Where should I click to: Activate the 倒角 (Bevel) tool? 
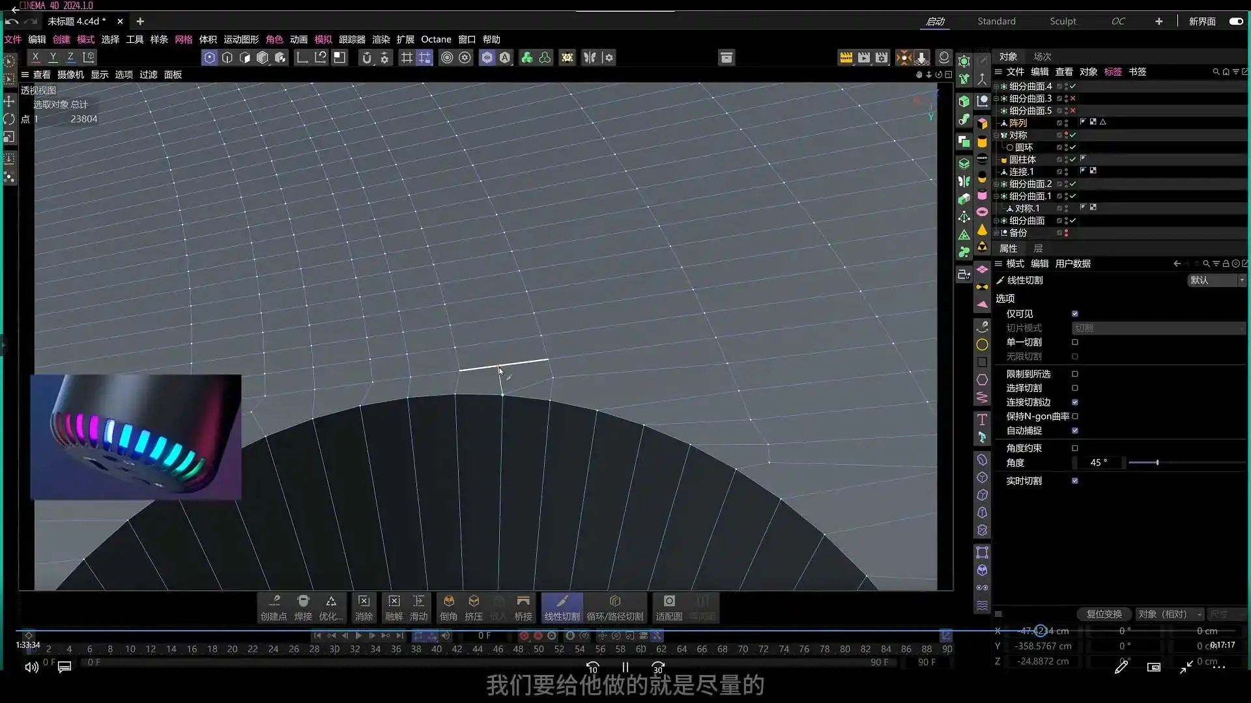[x=448, y=608]
